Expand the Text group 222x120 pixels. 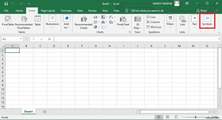195,22
